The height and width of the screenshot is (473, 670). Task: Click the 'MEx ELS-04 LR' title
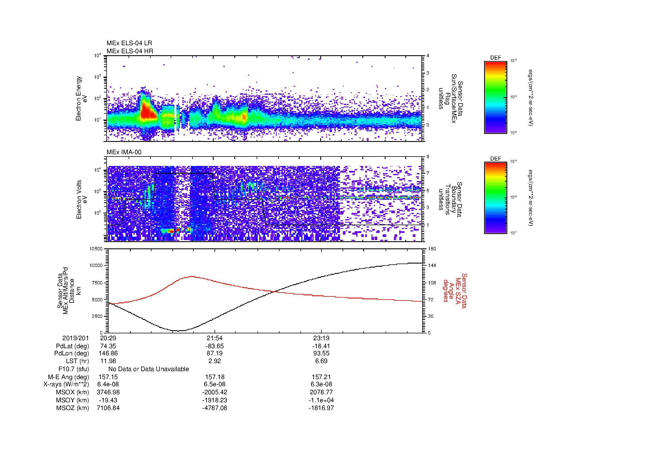(129, 43)
